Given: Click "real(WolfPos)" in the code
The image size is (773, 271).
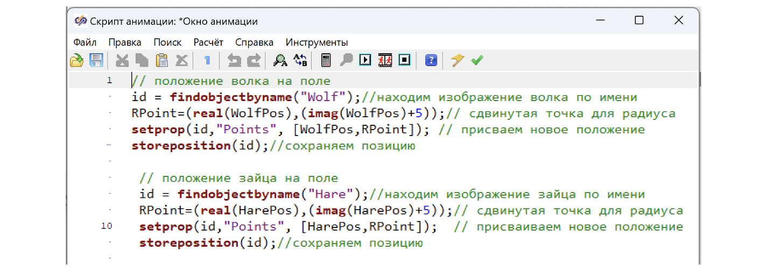Looking at the screenshot, I should click(x=242, y=113).
